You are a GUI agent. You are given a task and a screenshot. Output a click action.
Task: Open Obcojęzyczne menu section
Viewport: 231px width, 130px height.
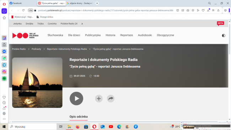(x=165, y=35)
